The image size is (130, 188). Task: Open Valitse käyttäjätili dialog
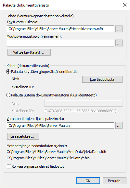(x=29, y=52)
